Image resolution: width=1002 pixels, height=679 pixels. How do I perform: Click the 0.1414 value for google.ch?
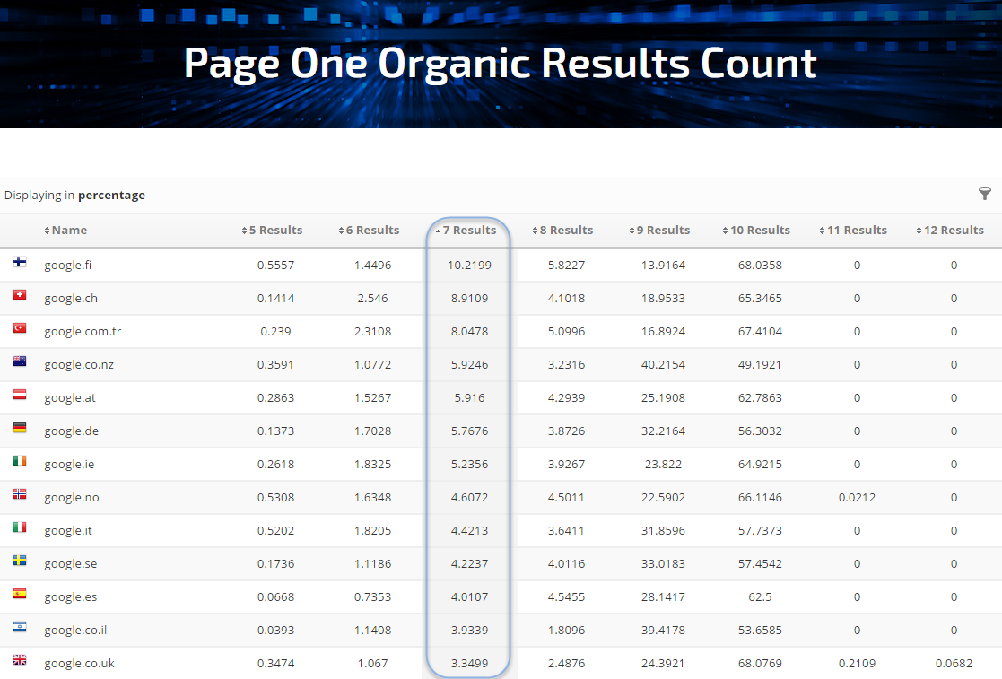(276, 299)
